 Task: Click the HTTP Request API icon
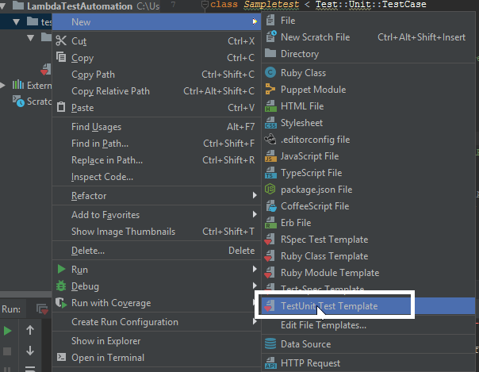tap(270, 363)
